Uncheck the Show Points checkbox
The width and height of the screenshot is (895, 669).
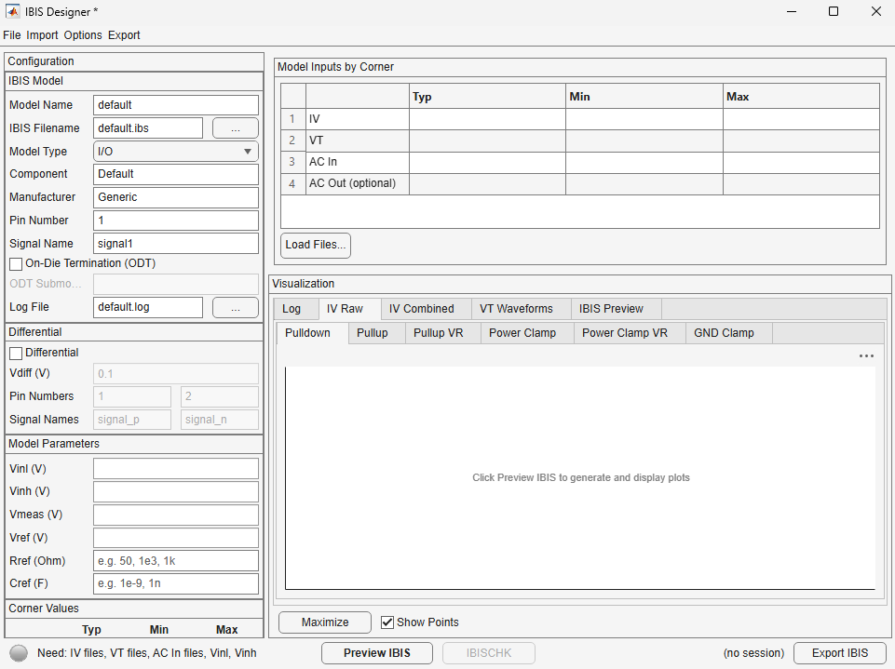point(387,622)
